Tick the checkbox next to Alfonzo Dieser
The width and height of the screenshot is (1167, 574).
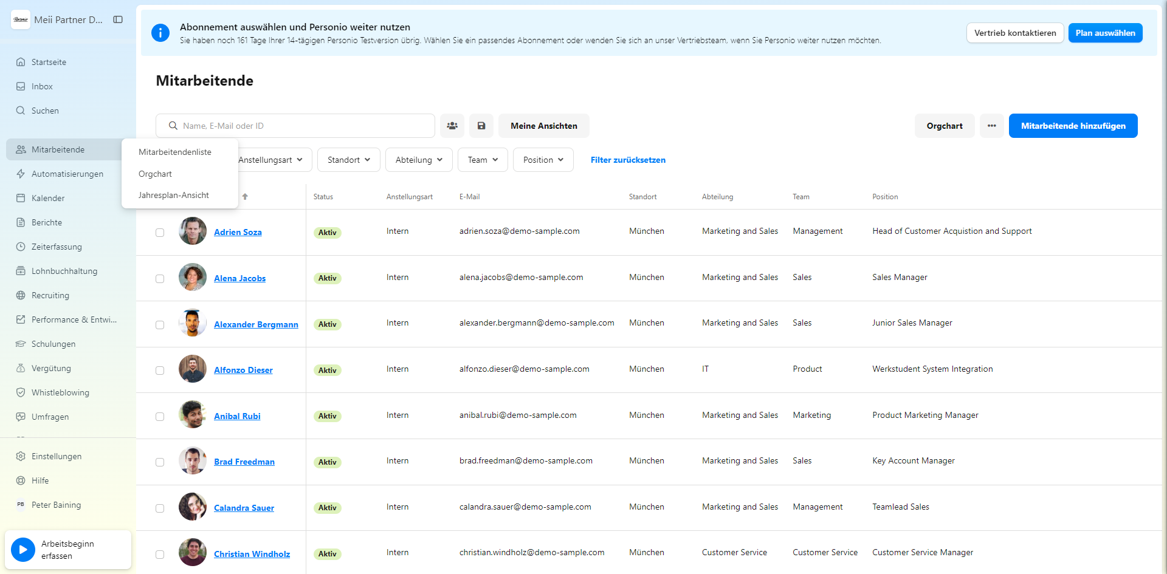tap(160, 371)
